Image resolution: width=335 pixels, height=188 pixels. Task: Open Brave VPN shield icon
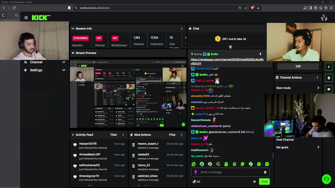click(x=326, y=8)
